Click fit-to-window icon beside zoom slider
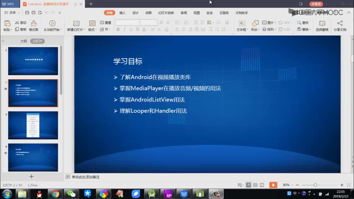 pos(349,185)
